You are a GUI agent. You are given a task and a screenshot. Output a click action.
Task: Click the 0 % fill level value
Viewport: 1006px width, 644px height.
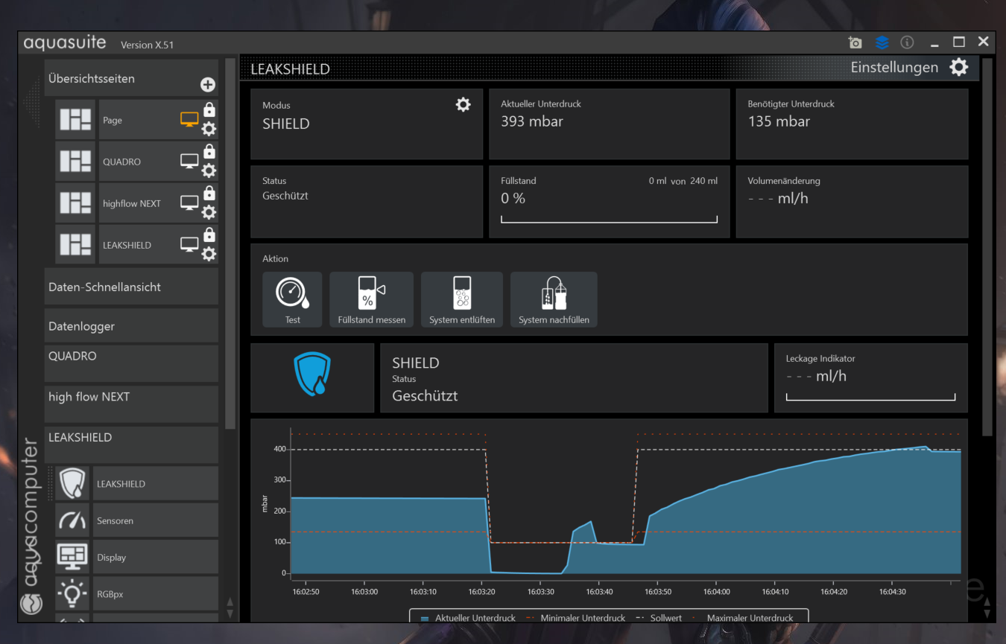513,199
